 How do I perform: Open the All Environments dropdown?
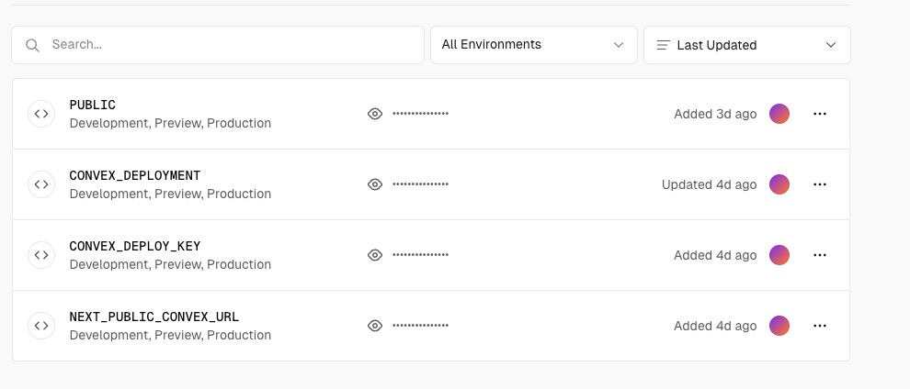[533, 45]
